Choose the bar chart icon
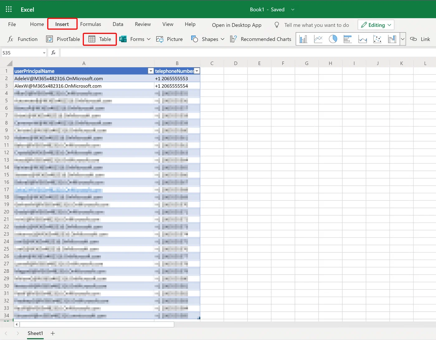The width and height of the screenshot is (436, 340). (x=348, y=39)
